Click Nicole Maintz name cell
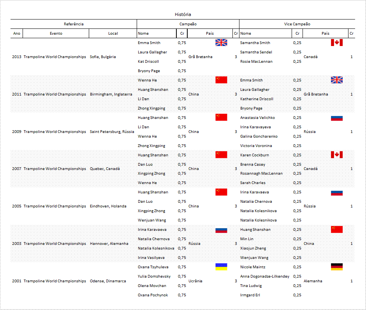366x310 pixels. click(x=253, y=267)
